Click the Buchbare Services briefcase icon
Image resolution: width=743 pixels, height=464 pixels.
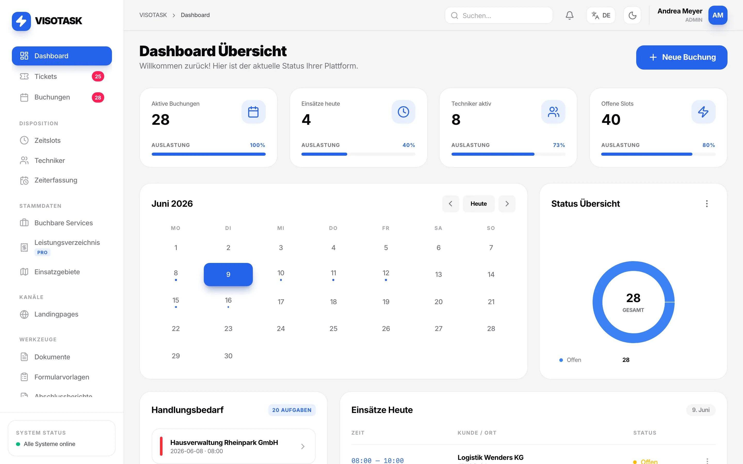pyautogui.click(x=24, y=223)
